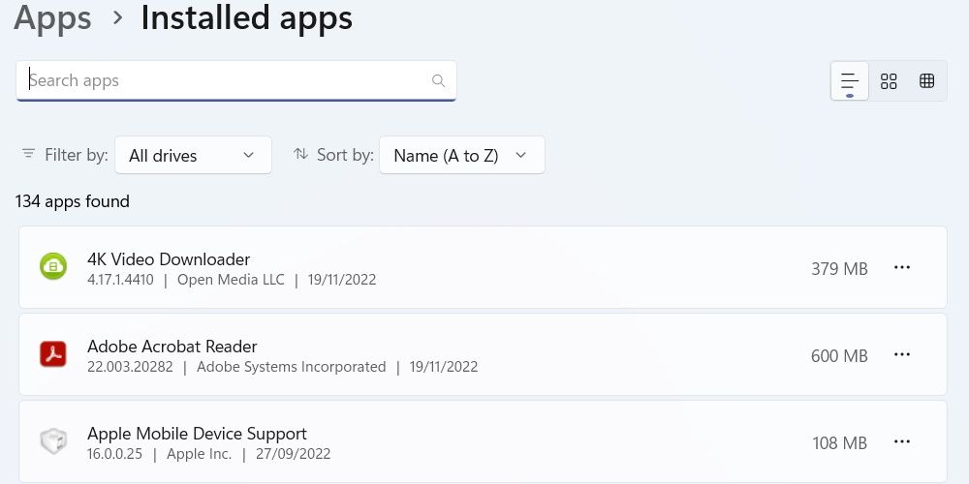
Task: Click the Adobe Acrobat Reader app icon
Action: click(52, 354)
